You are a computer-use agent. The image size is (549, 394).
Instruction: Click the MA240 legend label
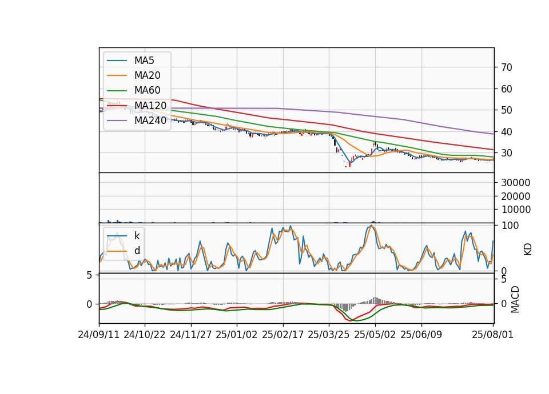[150, 120]
